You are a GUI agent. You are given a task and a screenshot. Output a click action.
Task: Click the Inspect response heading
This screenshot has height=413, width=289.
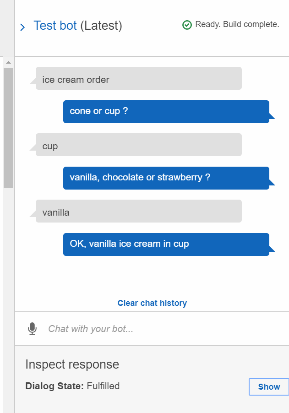(72, 364)
